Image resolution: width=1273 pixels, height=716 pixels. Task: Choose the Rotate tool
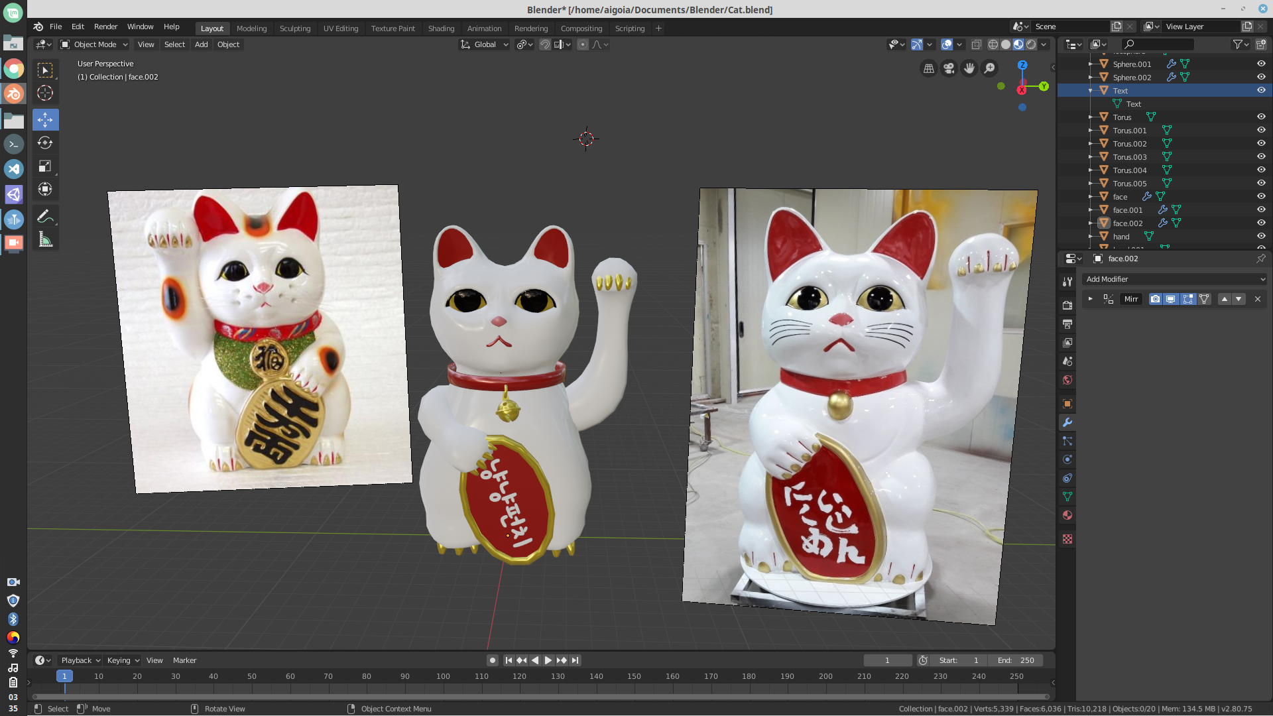click(45, 143)
